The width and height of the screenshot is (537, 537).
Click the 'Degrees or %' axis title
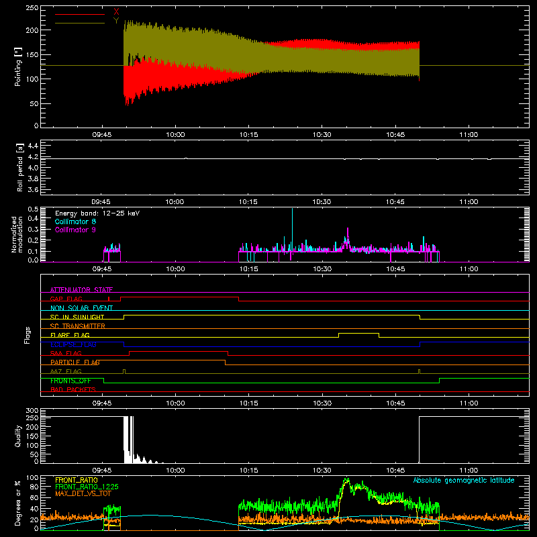click(18, 503)
